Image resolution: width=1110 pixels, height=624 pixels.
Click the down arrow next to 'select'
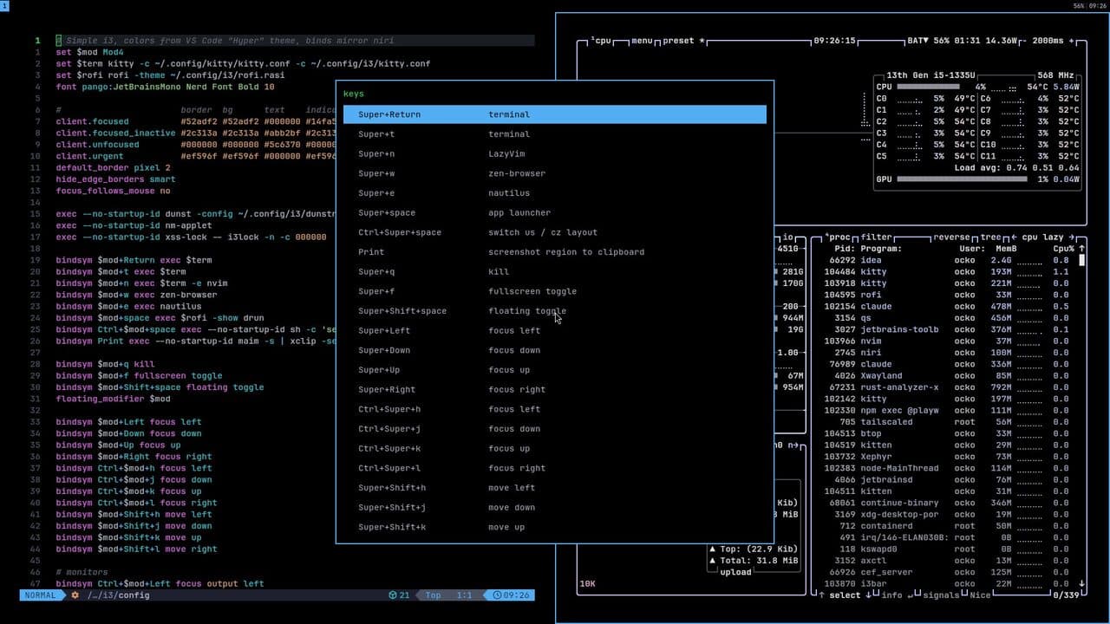tap(868, 595)
